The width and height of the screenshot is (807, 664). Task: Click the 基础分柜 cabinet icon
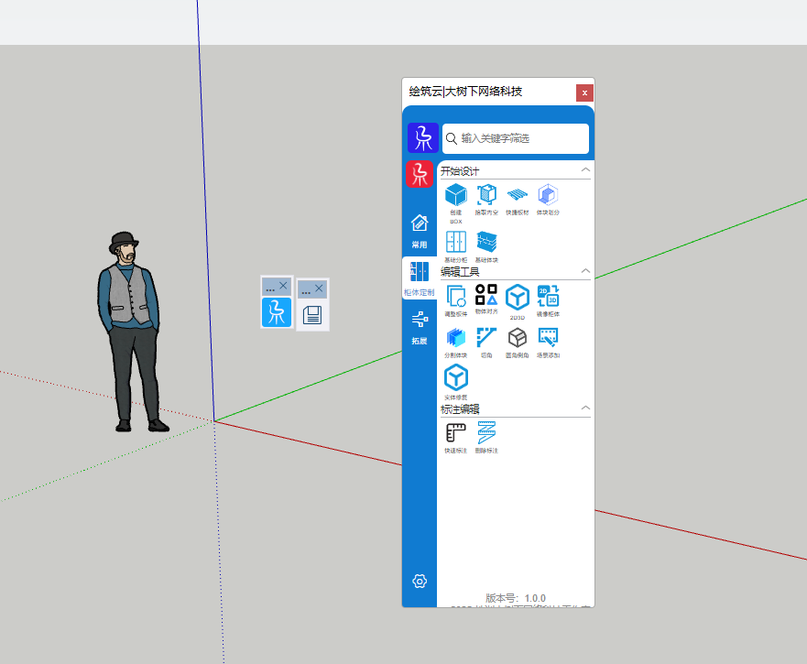(455, 242)
